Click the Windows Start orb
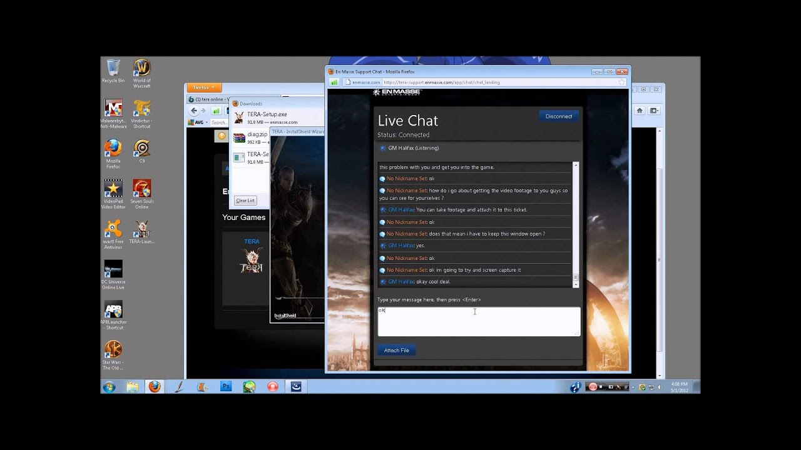 click(109, 387)
